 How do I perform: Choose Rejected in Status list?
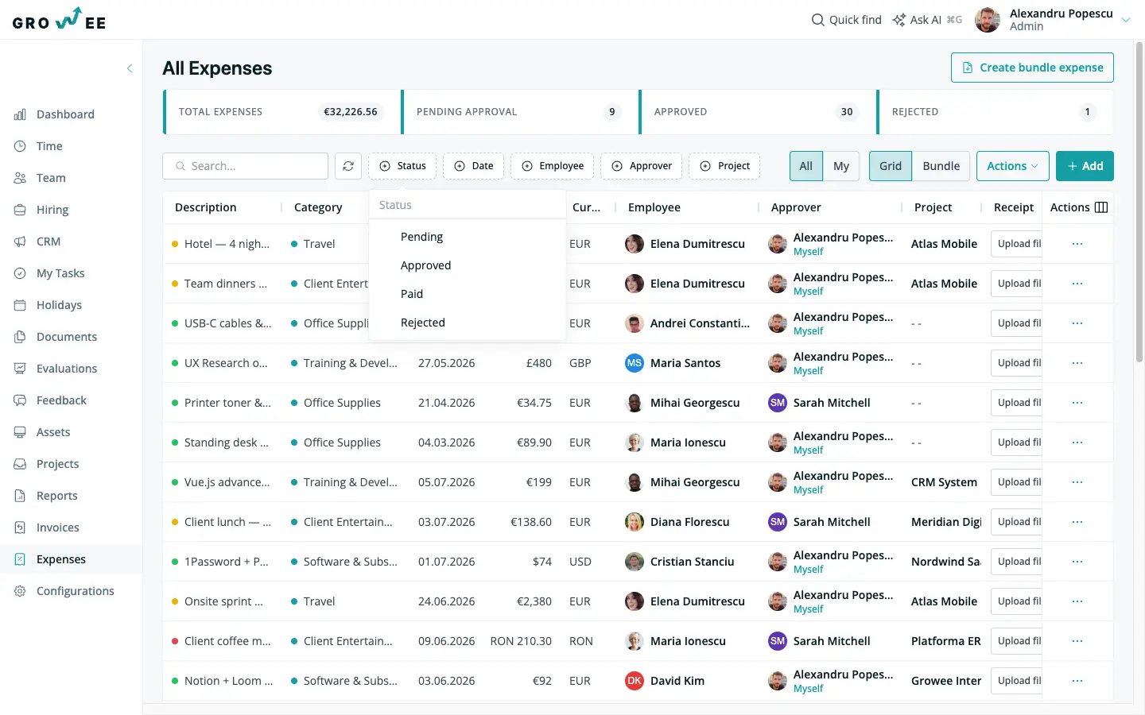468,323
